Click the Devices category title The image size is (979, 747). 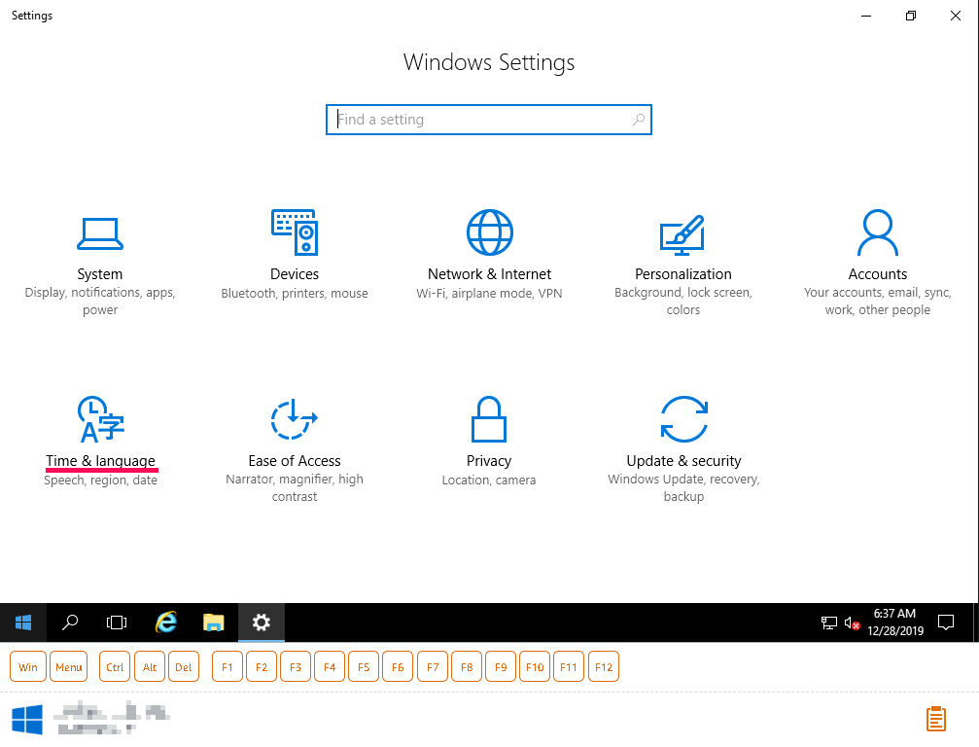(x=294, y=274)
